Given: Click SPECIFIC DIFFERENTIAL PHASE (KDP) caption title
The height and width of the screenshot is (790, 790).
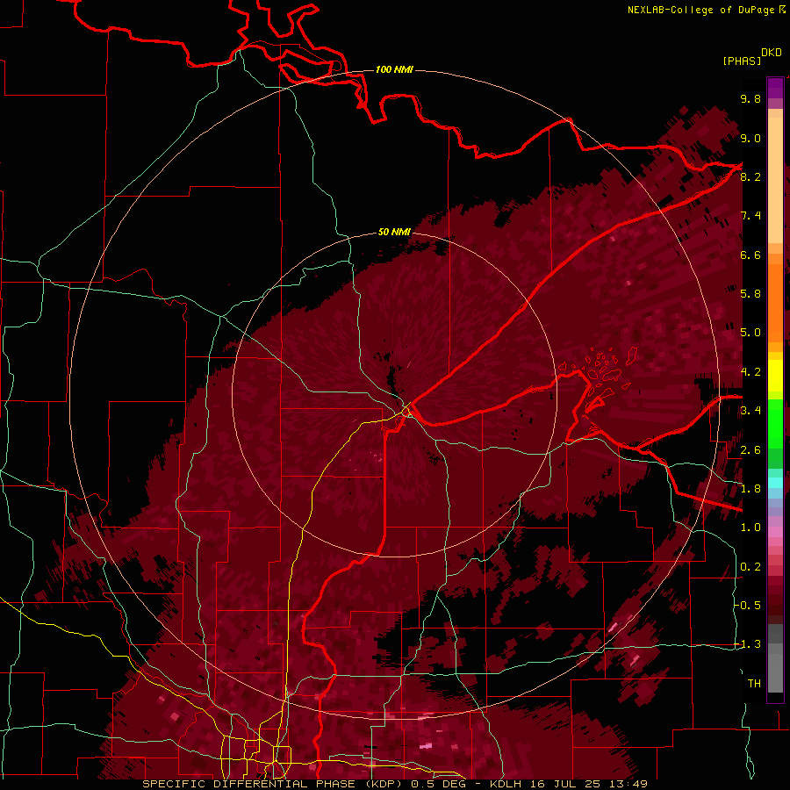Looking at the screenshot, I should 269,784.
